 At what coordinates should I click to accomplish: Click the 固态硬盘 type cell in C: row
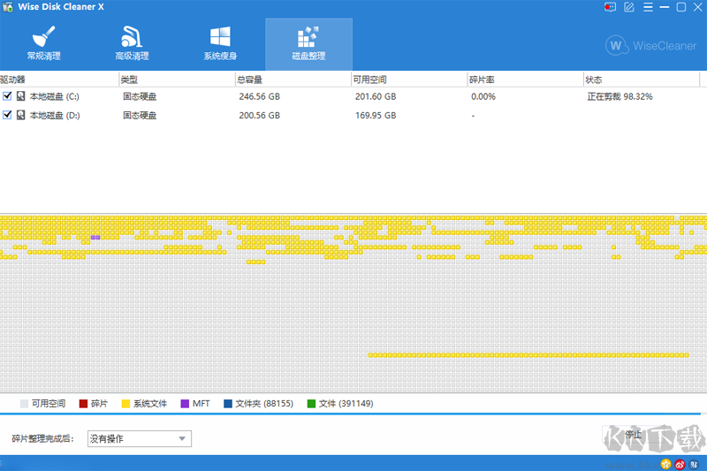point(140,96)
